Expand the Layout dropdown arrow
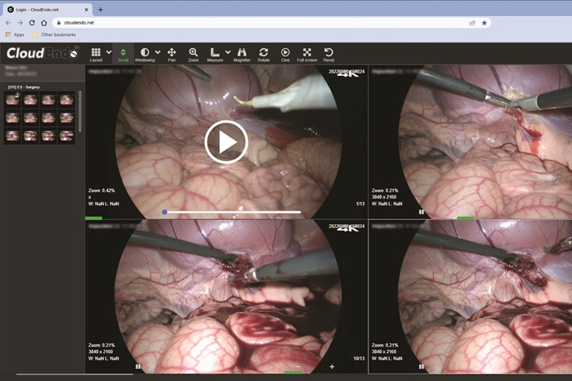The width and height of the screenshot is (572, 381). [x=109, y=52]
